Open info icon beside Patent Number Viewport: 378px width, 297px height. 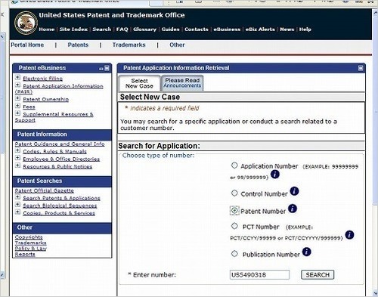(293, 209)
